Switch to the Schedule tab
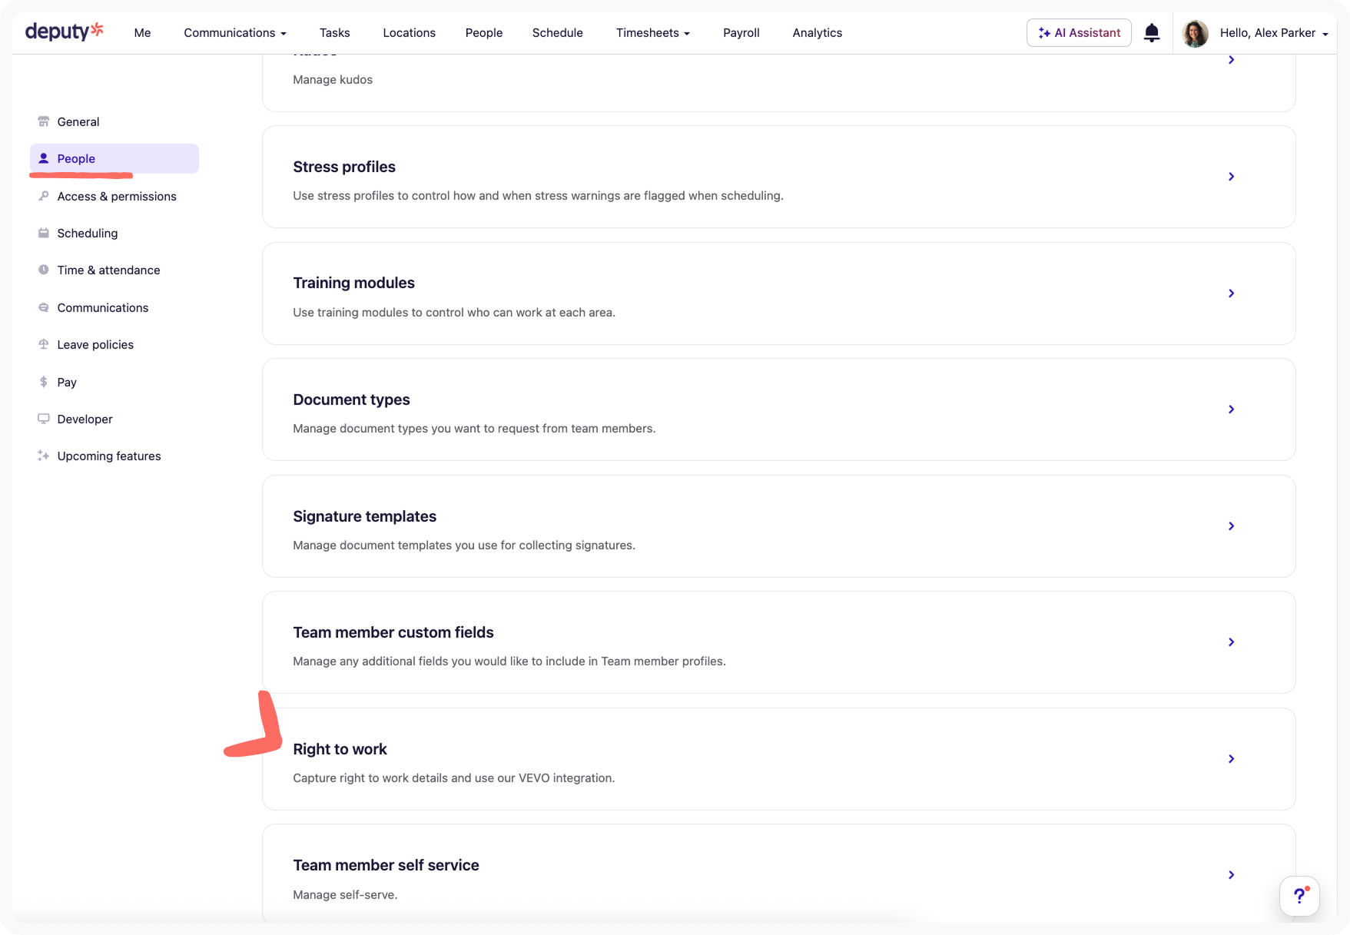The height and width of the screenshot is (935, 1350). point(557,32)
